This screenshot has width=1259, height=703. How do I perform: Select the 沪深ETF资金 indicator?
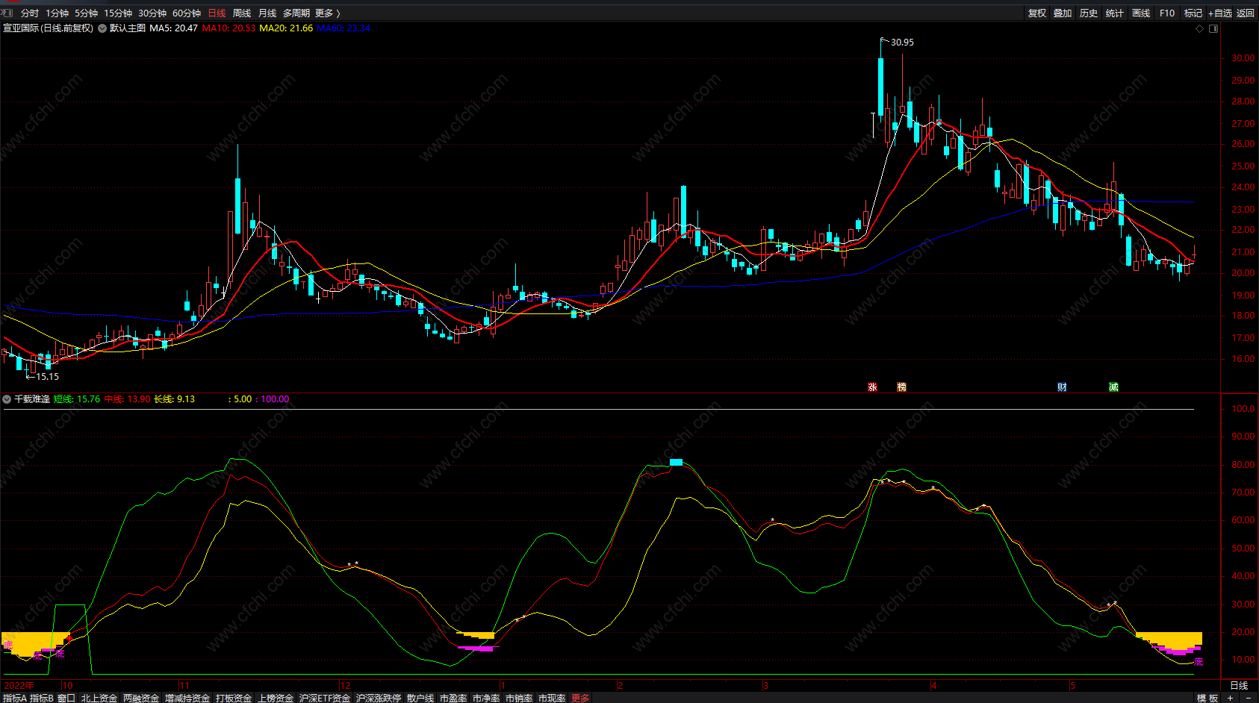(325, 698)
